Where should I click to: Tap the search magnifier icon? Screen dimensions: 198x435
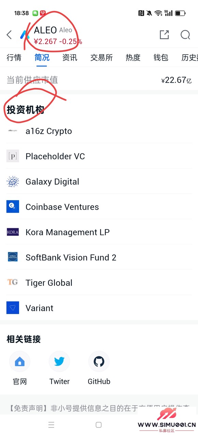click(185, 35)
